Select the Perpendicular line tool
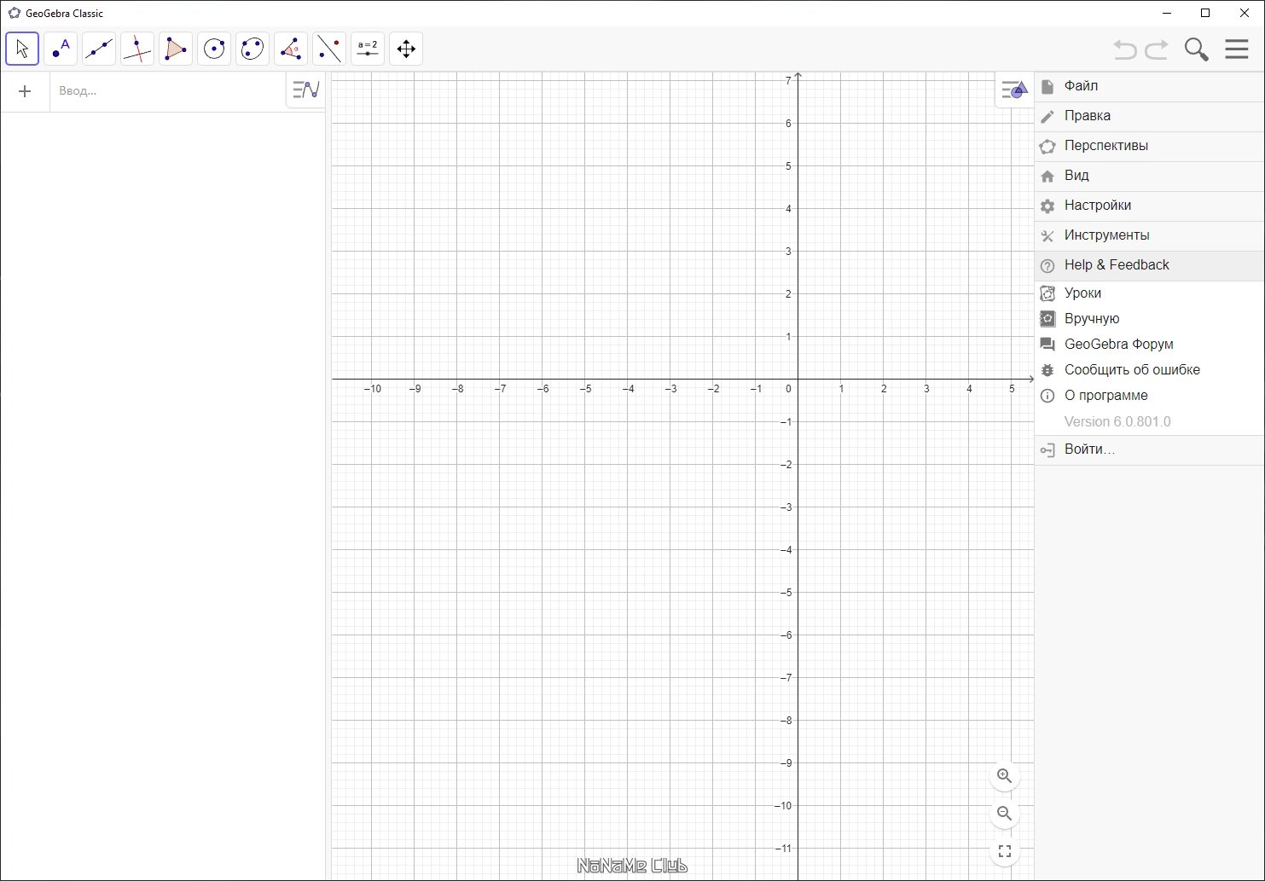The image size is (1265, 881). click(137, 49)
